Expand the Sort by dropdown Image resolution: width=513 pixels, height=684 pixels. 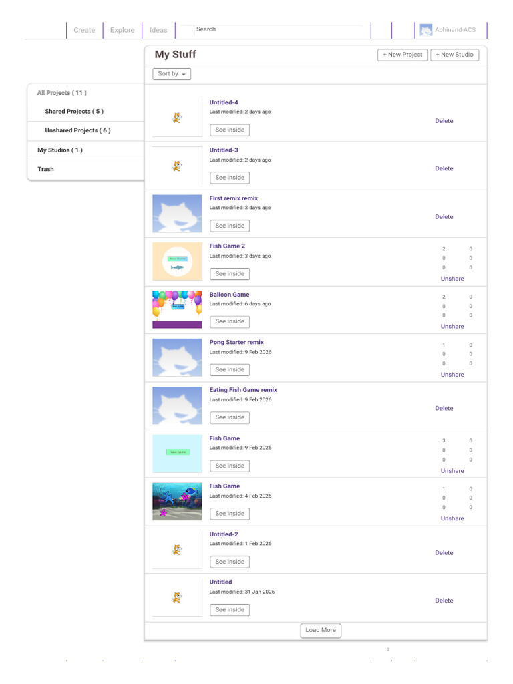point(172,74)
